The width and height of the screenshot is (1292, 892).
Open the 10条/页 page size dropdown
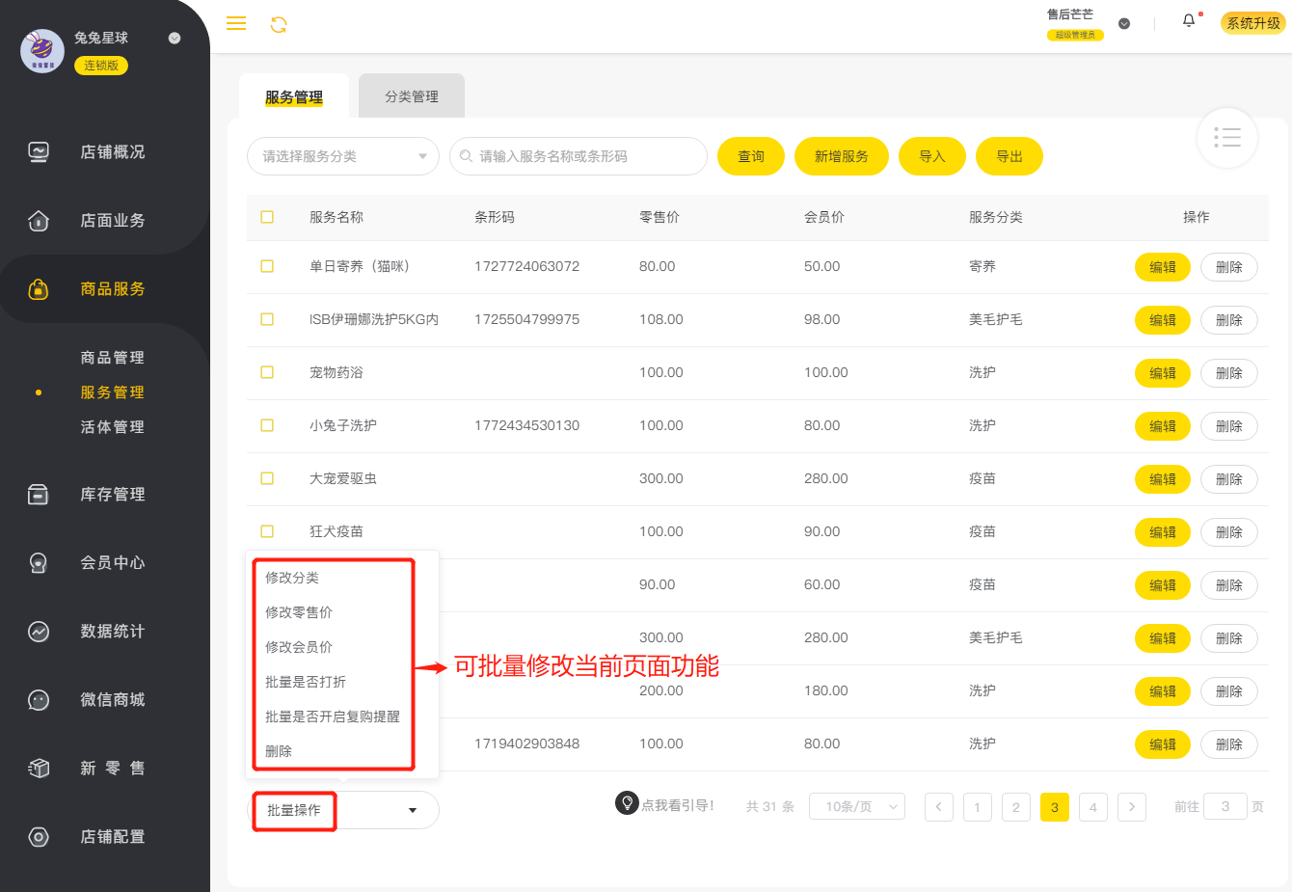(x=856, y=806)
